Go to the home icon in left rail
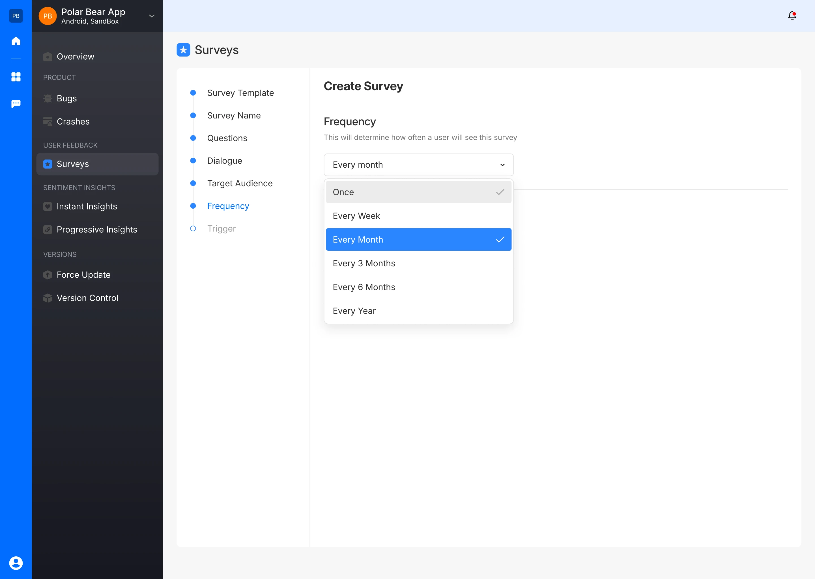815x579 pixels. click(x=16, y=41)
